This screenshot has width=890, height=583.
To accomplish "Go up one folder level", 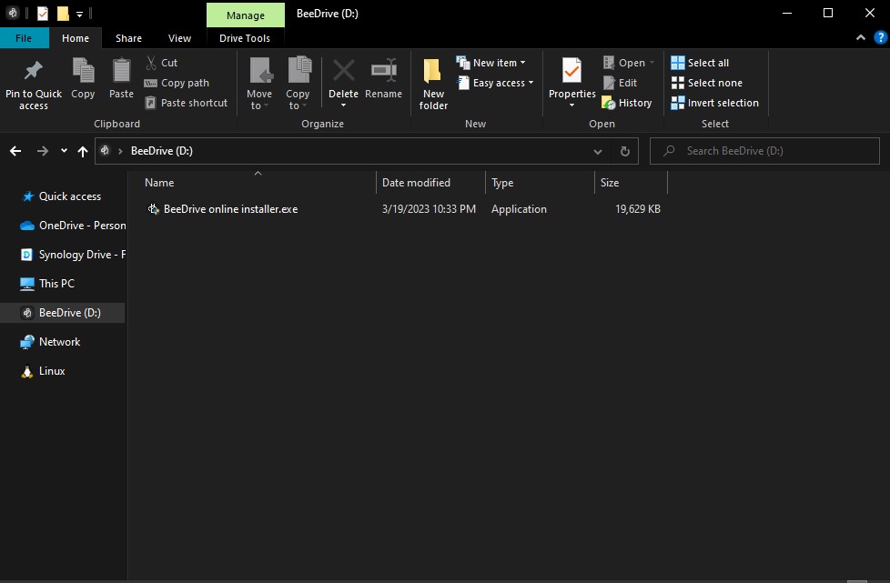I will tap(83, 151).
